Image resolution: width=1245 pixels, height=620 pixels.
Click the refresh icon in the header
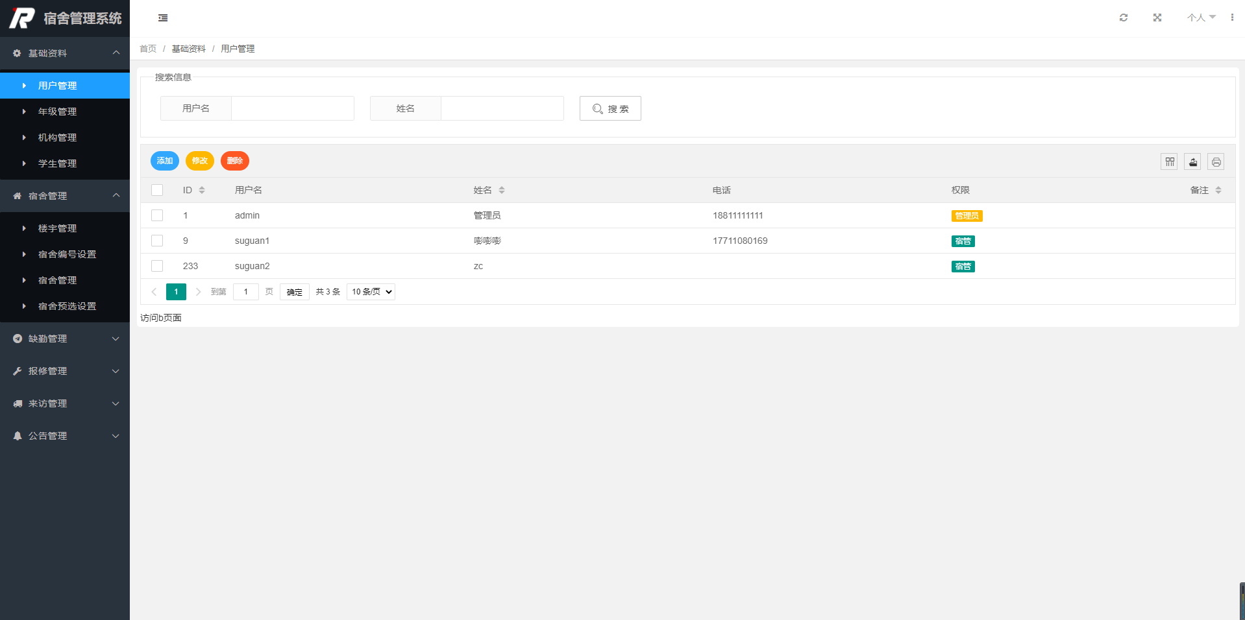pos(1124,18)
